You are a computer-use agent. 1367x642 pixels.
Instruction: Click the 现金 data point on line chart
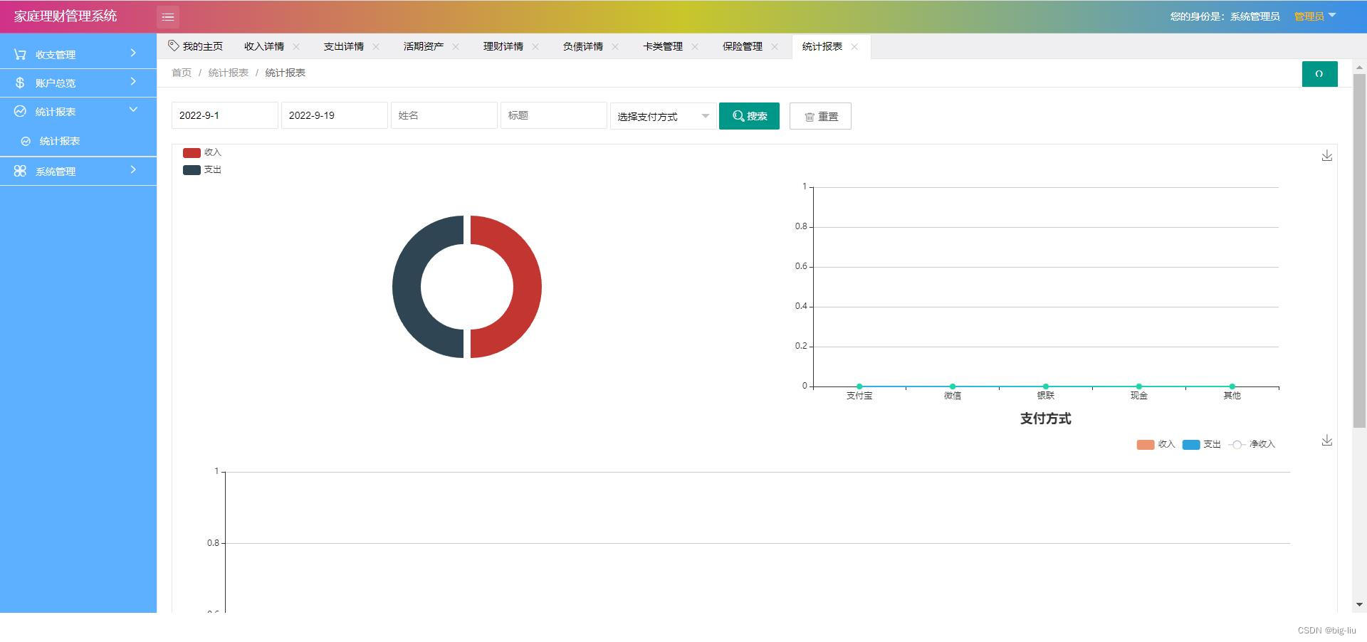coord(1139,386)
